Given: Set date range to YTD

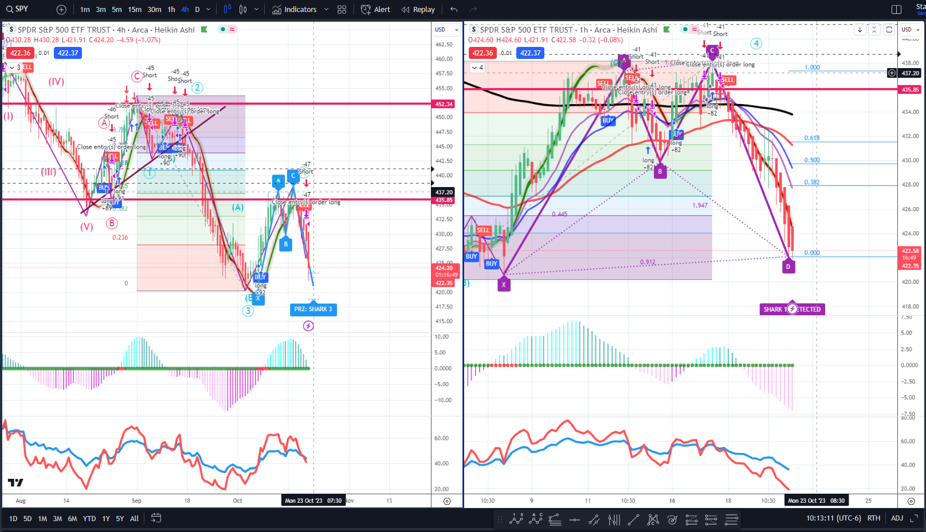Looking at the screenshot, I should tap(89, 518).
